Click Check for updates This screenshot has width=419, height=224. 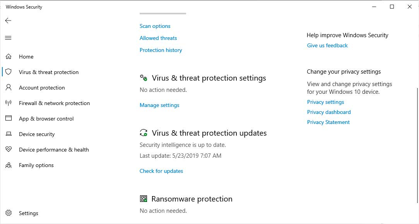pyautogui.click(x=161, y=171)
